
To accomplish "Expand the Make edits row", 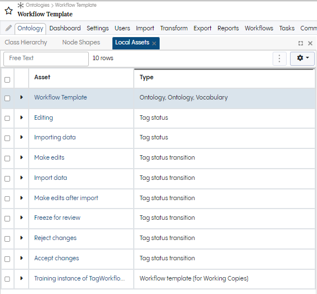I will (x=21, y=157).
